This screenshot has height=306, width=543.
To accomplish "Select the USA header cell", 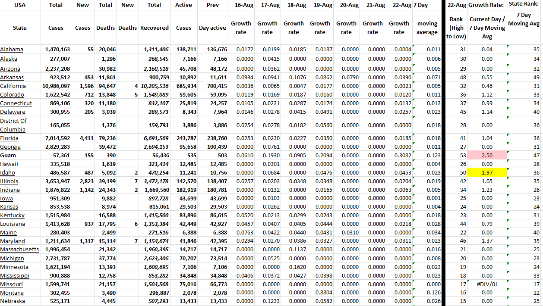I will point(19,5).
